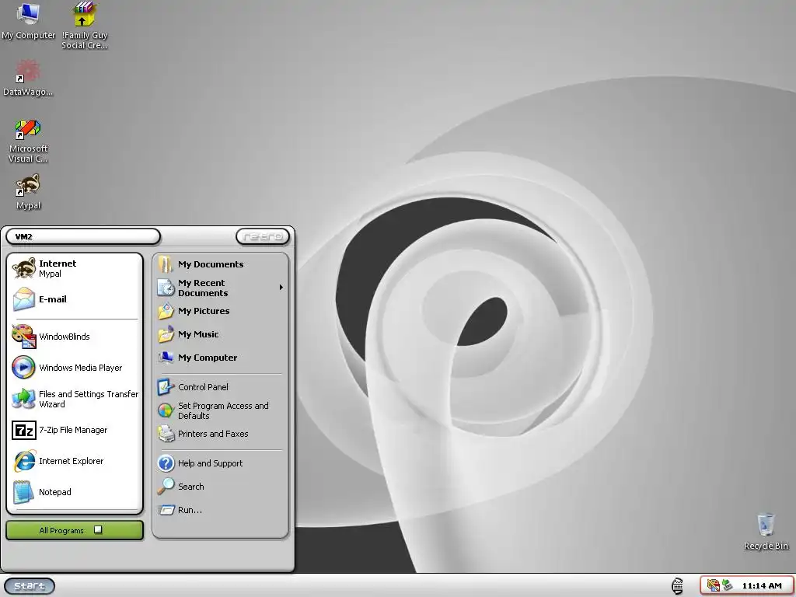Image resolution: width=796 pixels, height=597 pixels.
Task: Open Help and Support
Action: coord(220,463)
